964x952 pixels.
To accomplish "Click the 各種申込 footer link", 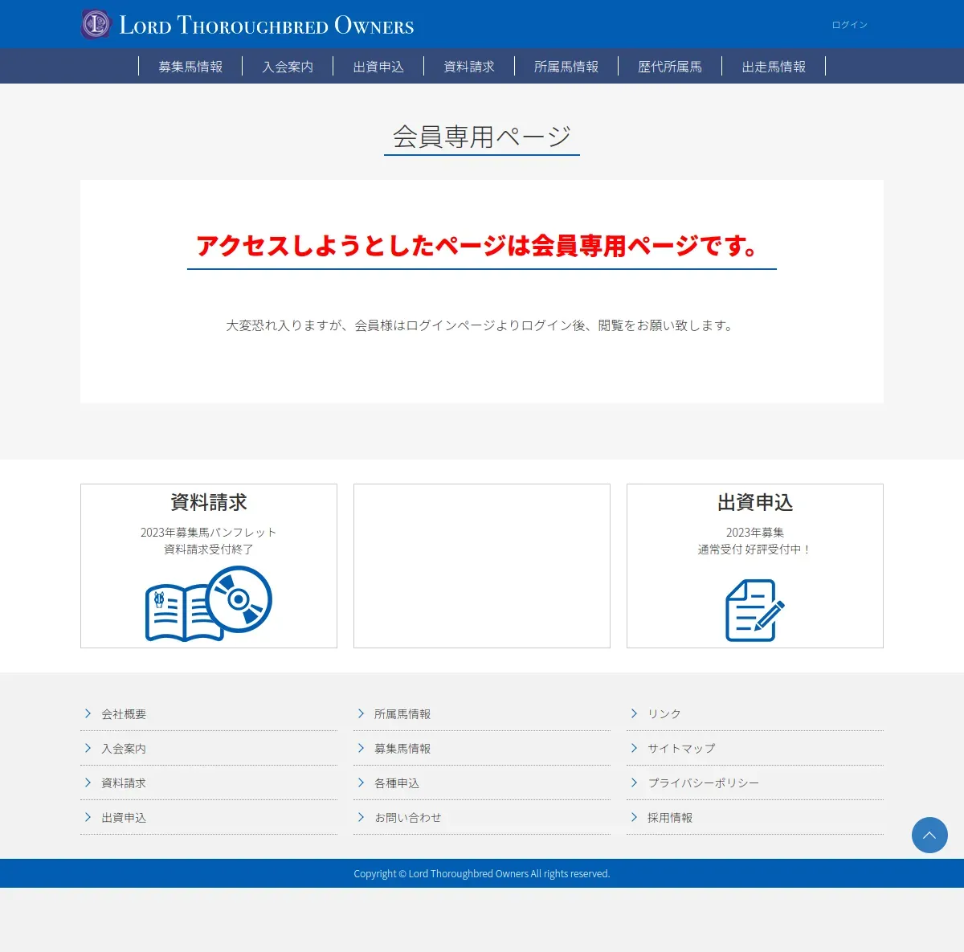I will point(397,782).
